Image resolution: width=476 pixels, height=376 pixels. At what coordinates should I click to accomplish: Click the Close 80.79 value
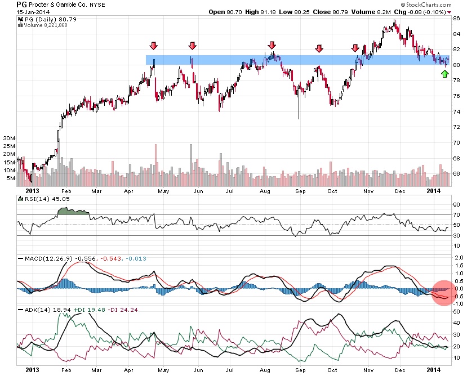tap(330, 12)
